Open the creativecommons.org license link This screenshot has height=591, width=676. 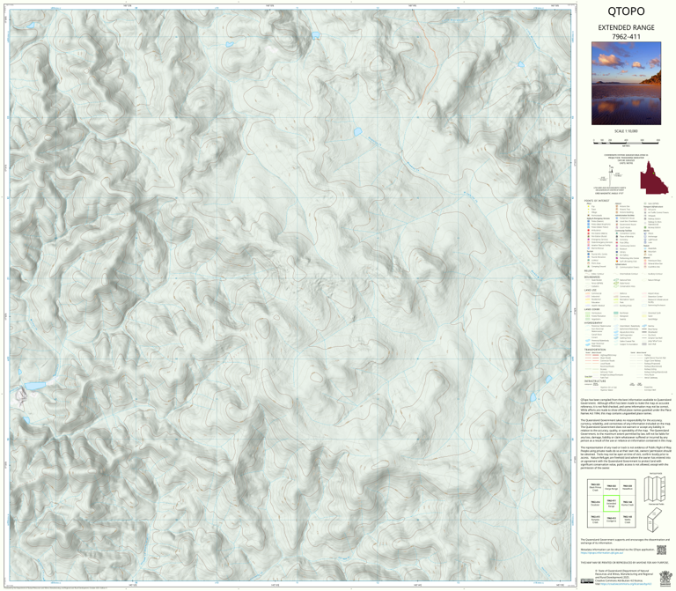(626, 584)
